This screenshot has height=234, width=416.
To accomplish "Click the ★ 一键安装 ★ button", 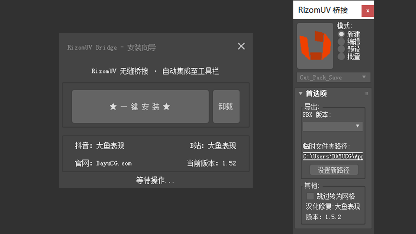I will click(140, 106).
